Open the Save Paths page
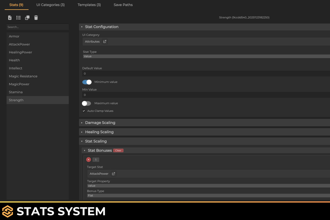Screen dimensions: 330x220 click(x=123, y=5)
